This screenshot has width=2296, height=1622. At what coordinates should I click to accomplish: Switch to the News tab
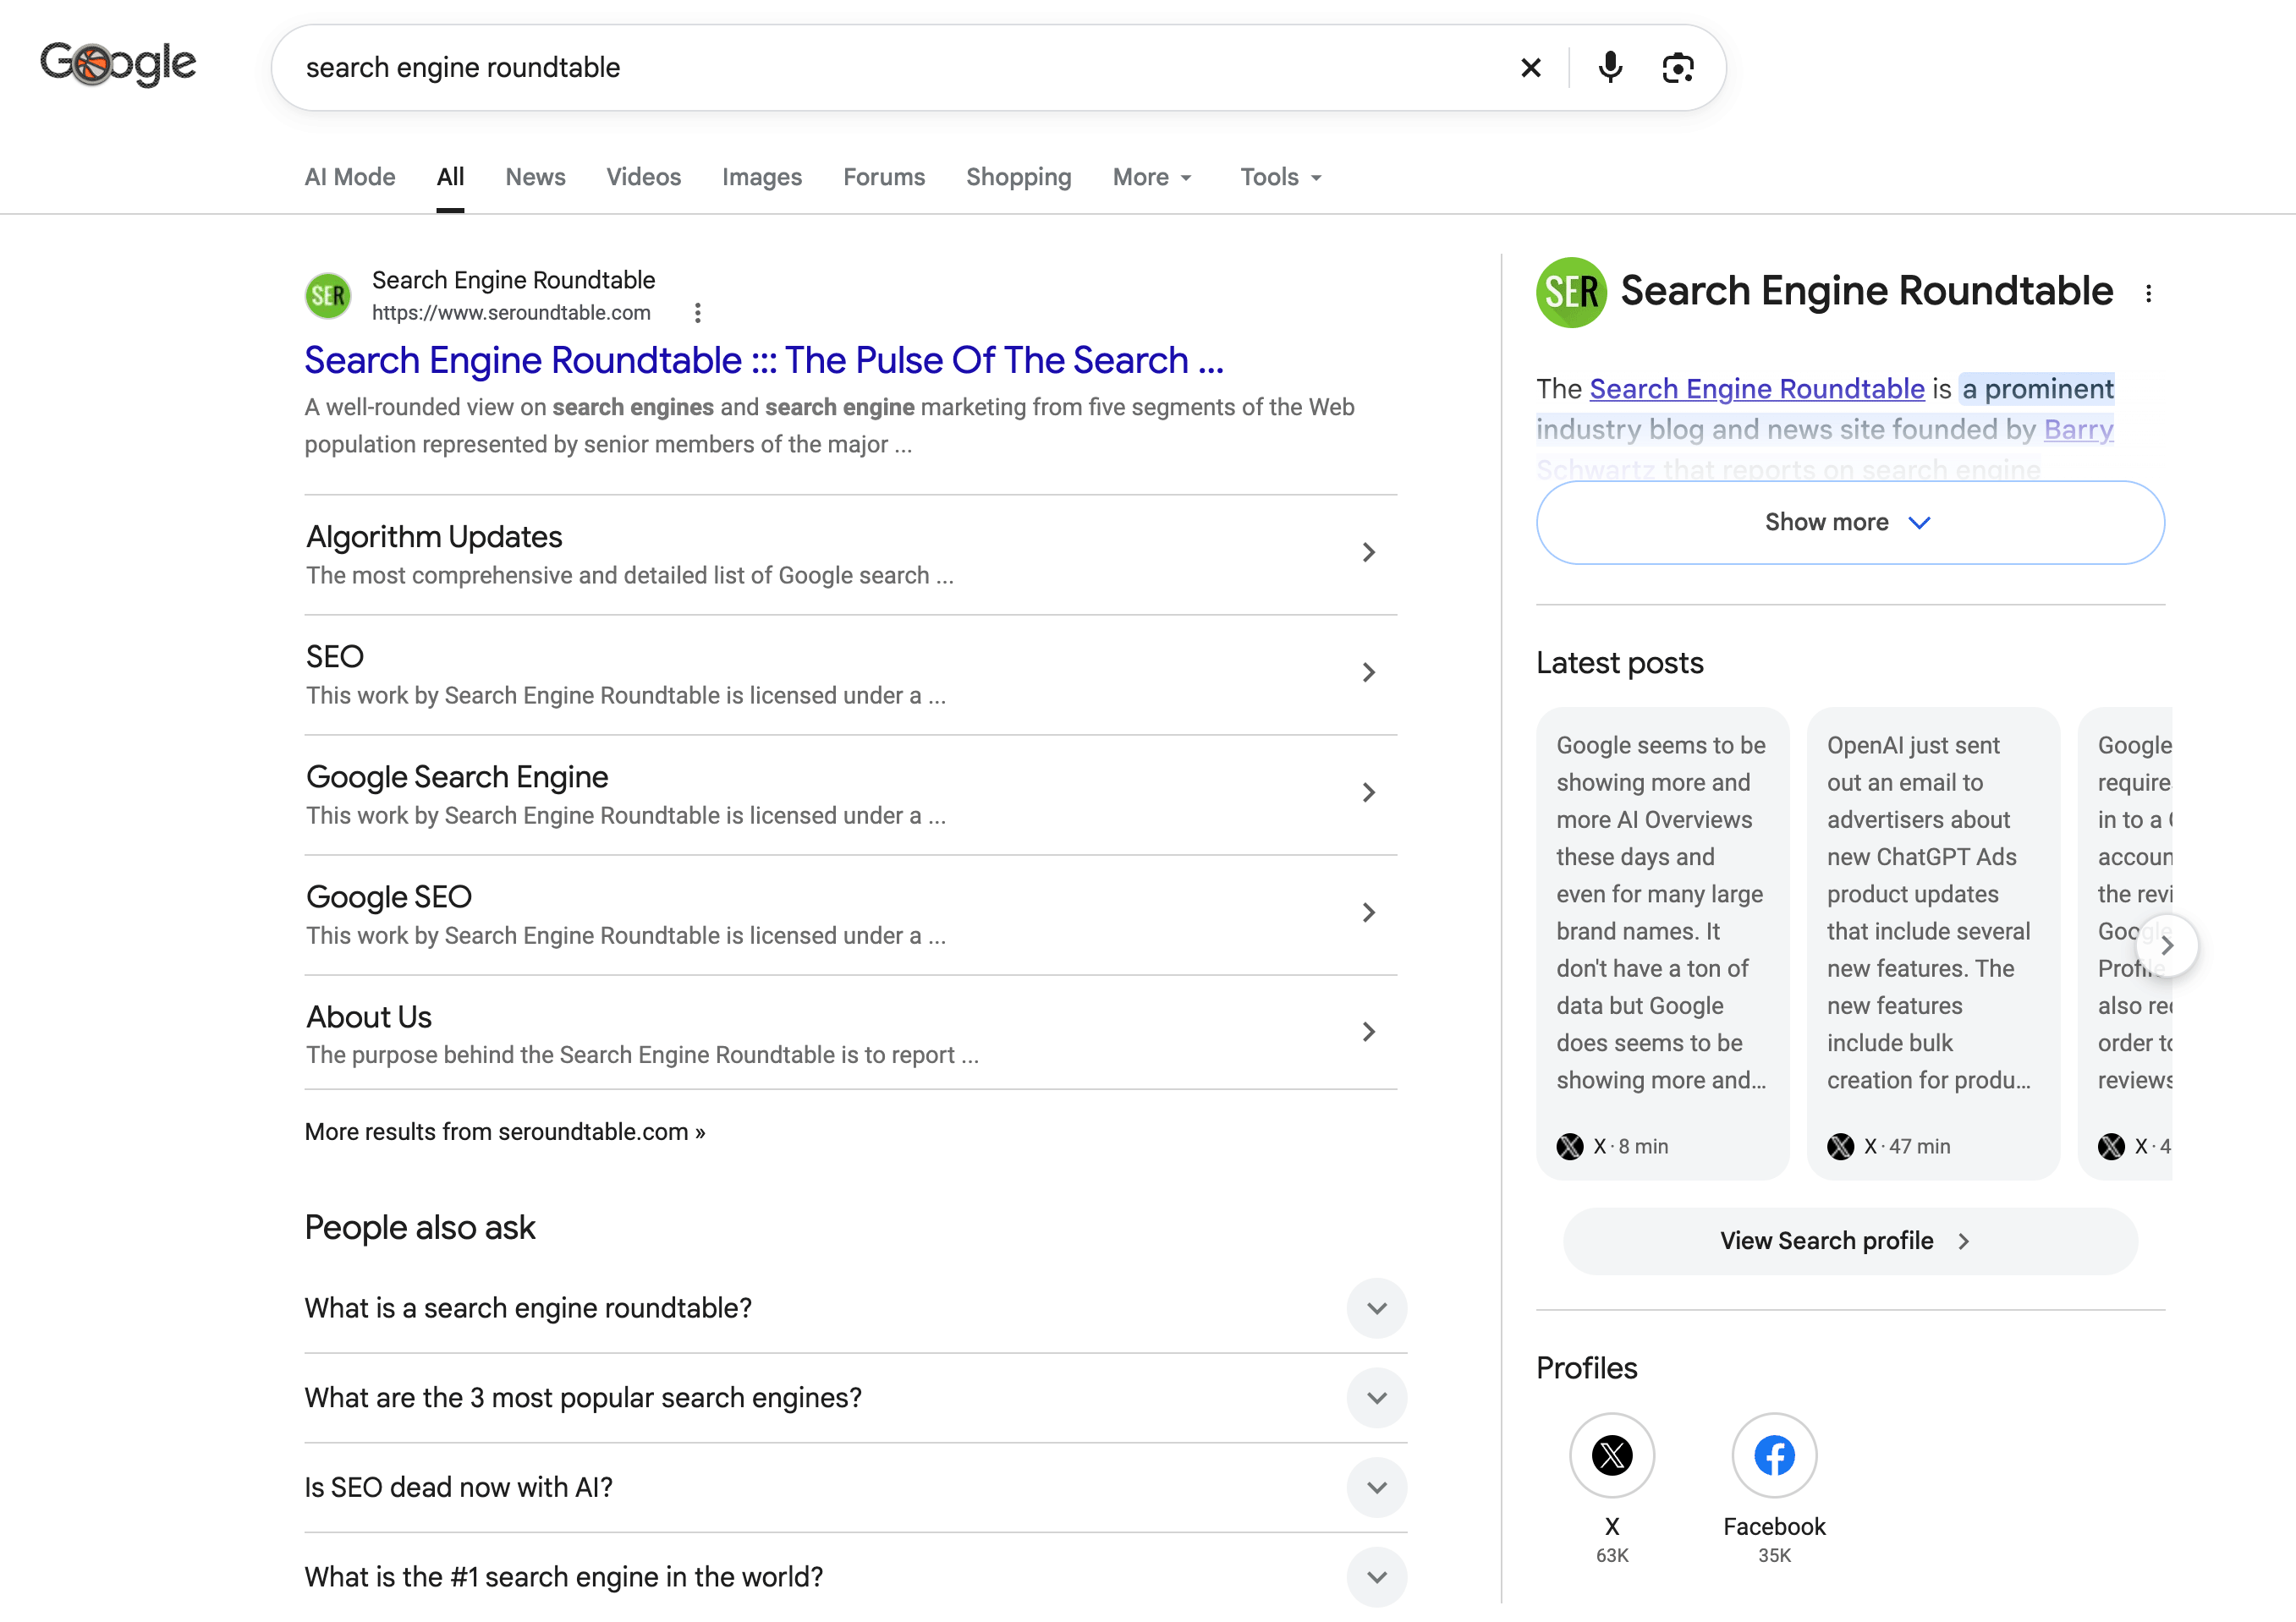click(535, 177)
